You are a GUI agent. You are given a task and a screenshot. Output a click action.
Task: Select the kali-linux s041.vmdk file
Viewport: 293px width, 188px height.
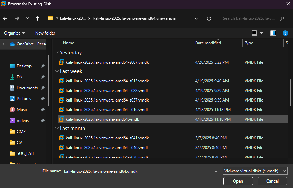[107, 138]
